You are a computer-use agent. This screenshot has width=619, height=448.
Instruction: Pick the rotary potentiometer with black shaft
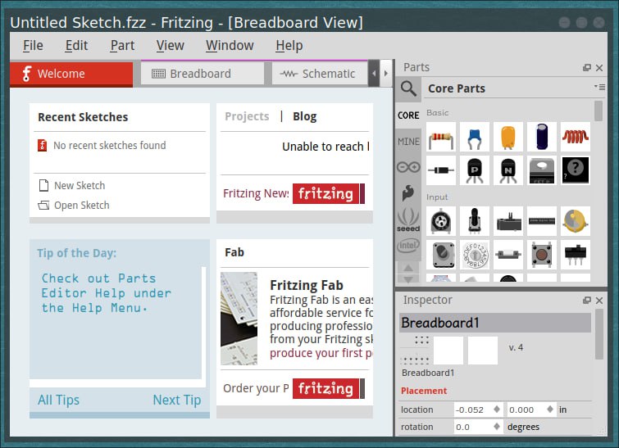click(x=475, y=221)
